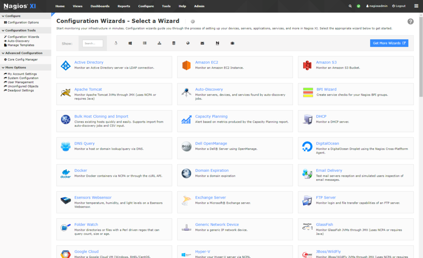This screenshot has height=258, width=423.
Task: Open the Reports menu
Action: (124, 6)
